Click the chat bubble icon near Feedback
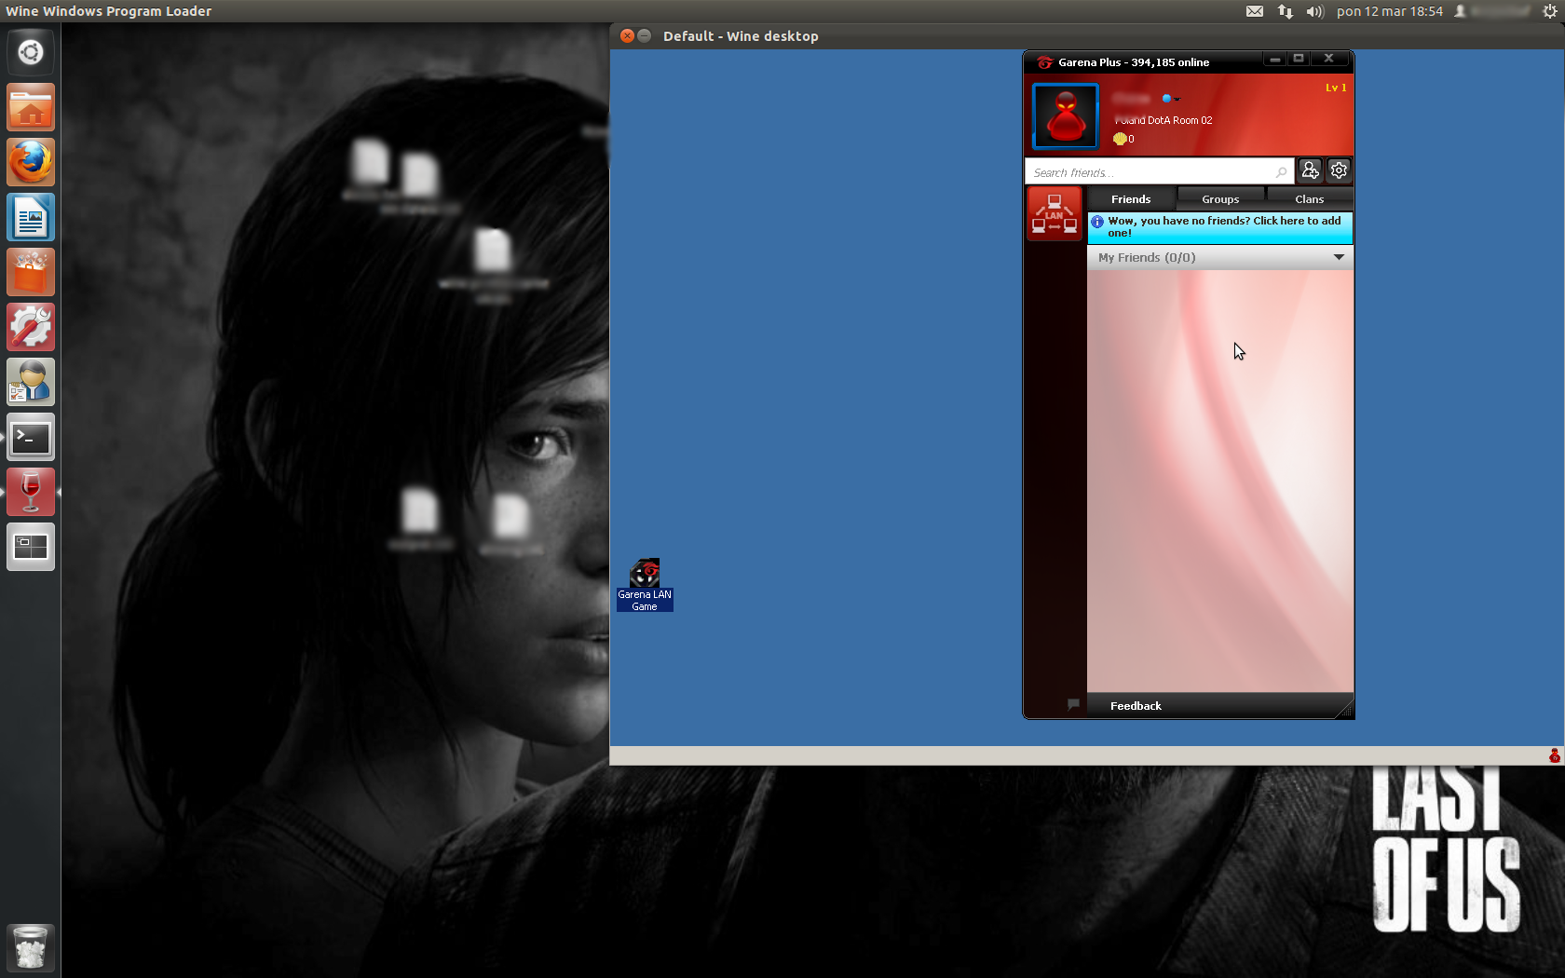Image resolution: width=1565 pixels, height=978 pixels. tap(1073, 705)
